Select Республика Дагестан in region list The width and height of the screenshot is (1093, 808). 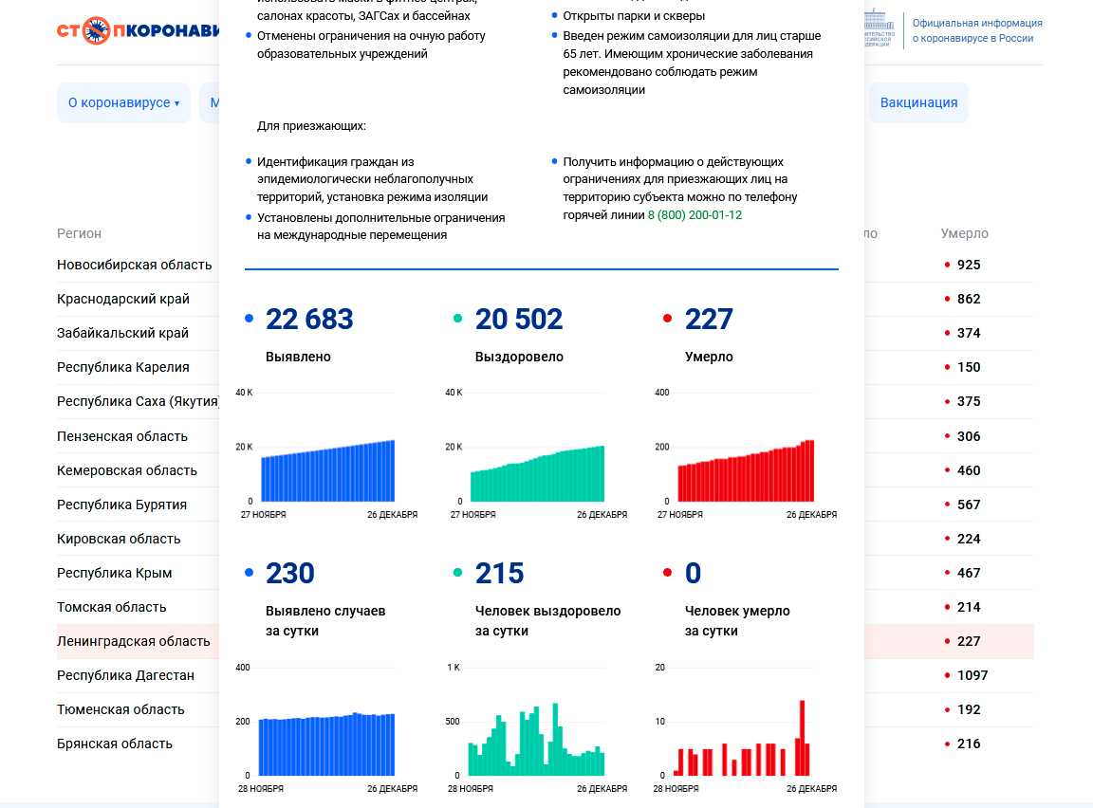coord(125,675)
